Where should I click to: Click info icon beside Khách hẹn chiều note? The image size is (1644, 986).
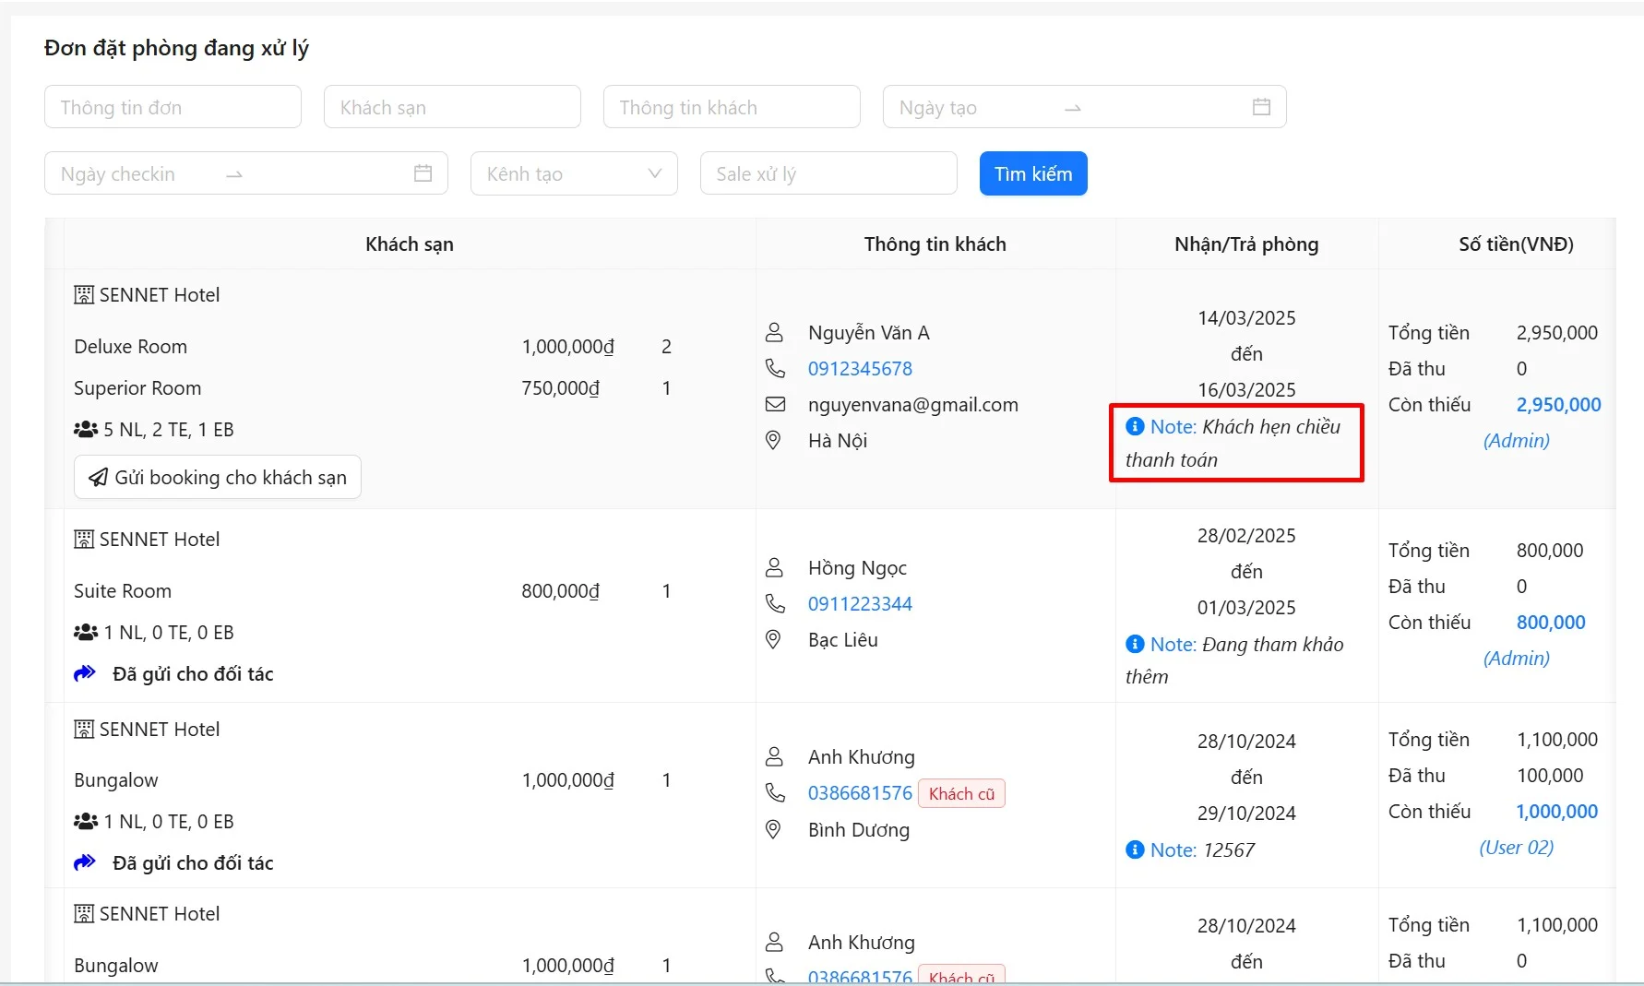point(1135,426)
